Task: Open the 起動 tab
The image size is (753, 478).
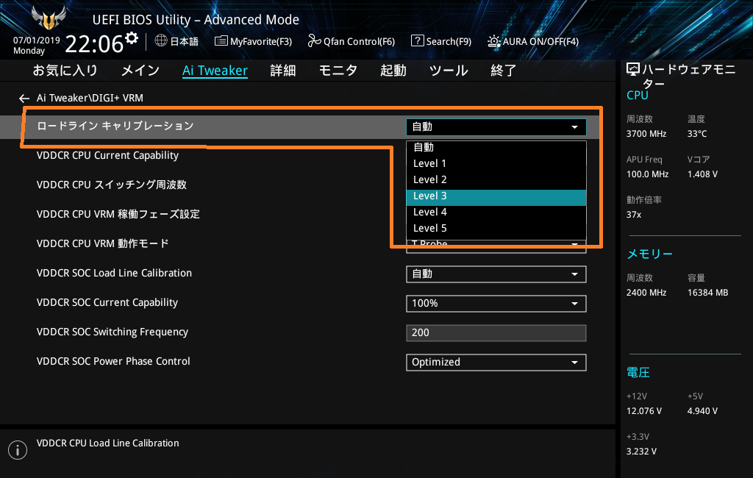Action: coord(393,71)
